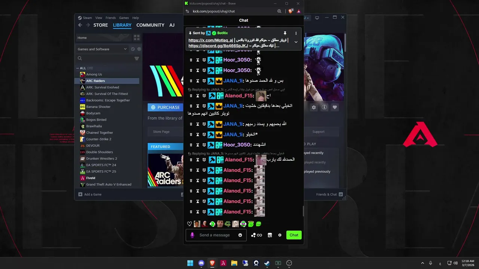Timeout JANA_1i on 'اتخيلو*' message
479x269 pixels.
coord(198,134)
